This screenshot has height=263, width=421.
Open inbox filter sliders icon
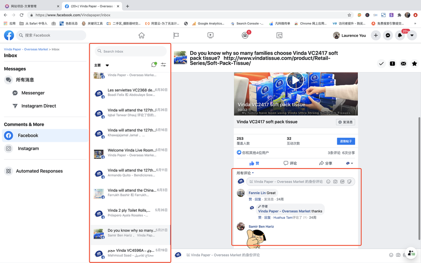click(x=163, y=65)
